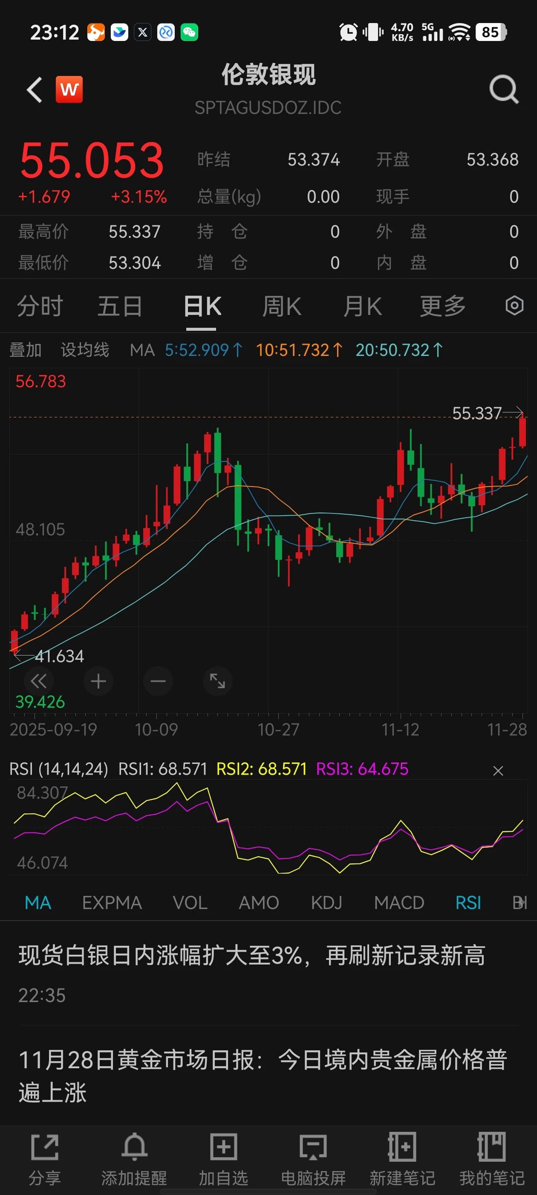
Task: Tap MA5 value 5:52.909
Action: pyautogui.click(x=203, y=350)
